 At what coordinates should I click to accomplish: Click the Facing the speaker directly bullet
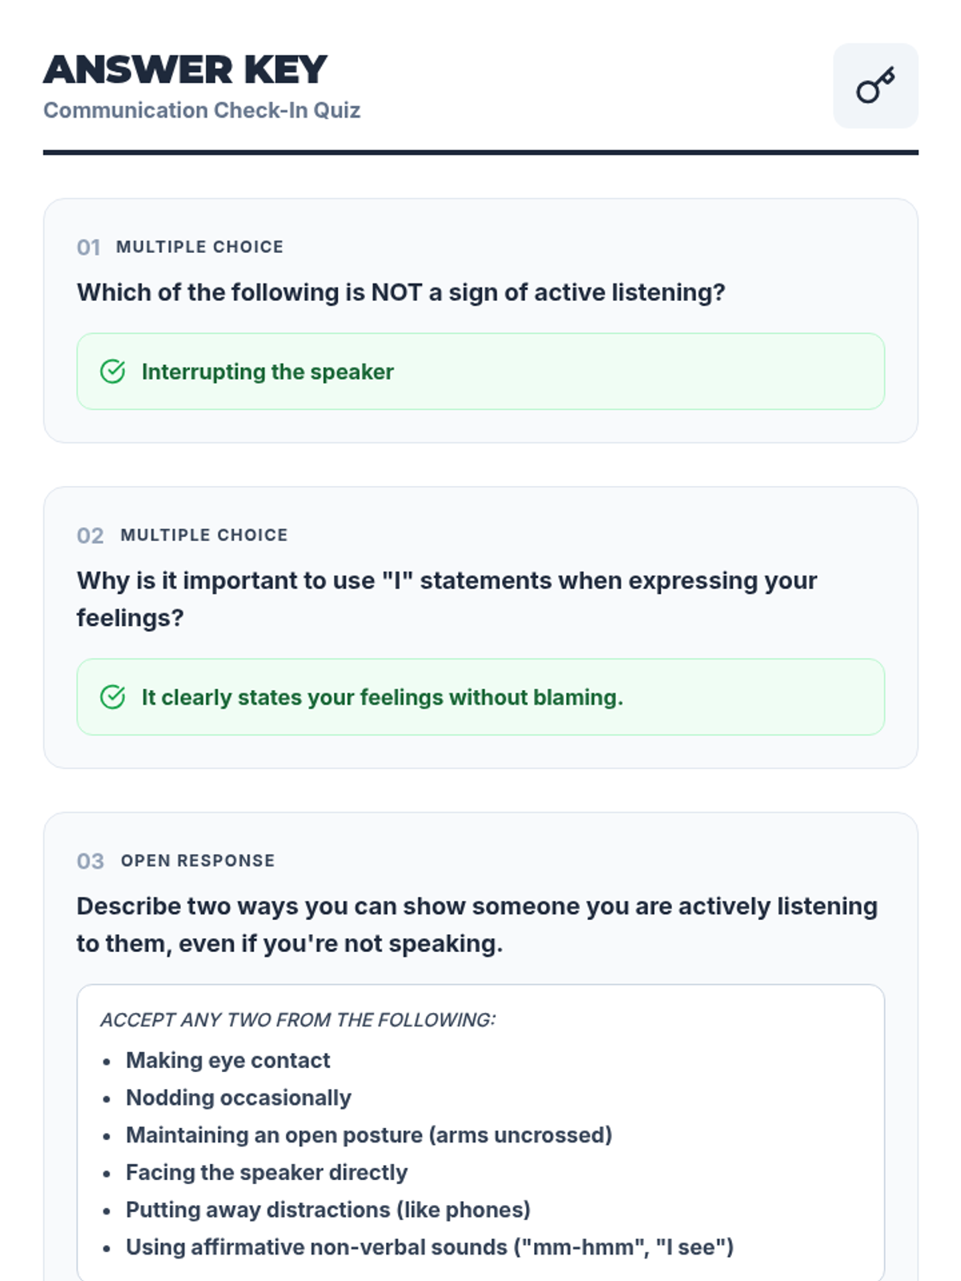266,1173
